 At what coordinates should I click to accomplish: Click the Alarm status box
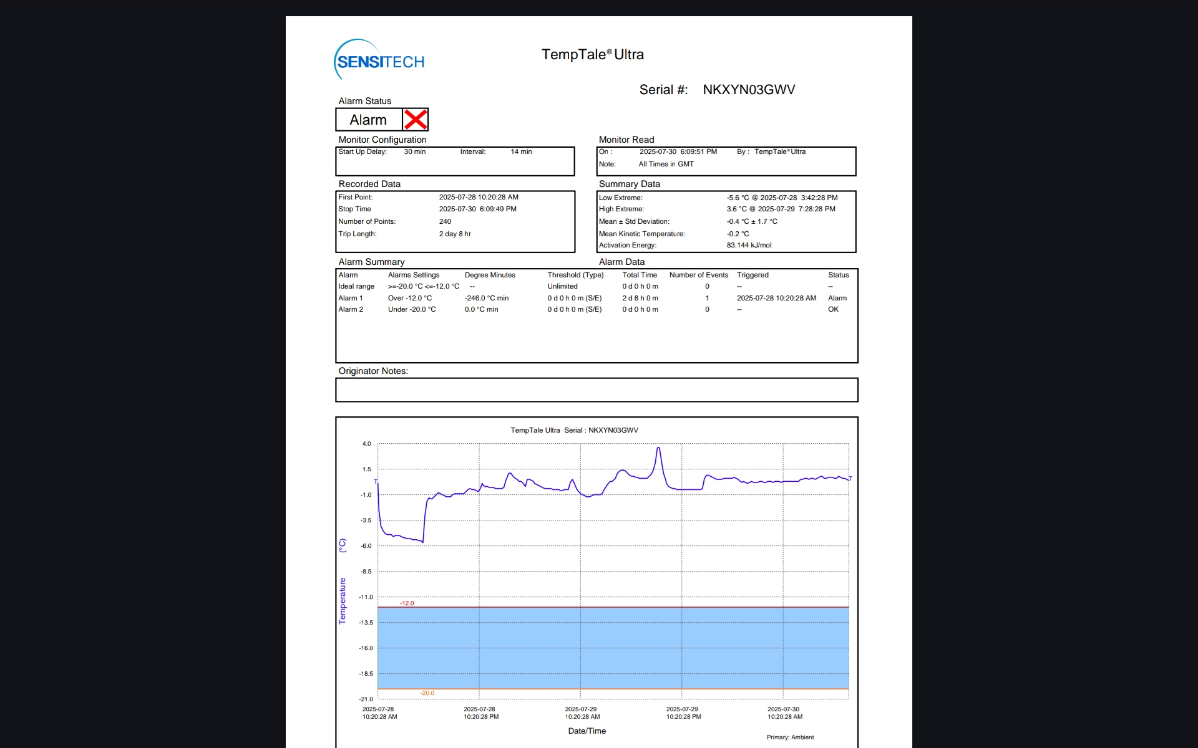[369, 120]
